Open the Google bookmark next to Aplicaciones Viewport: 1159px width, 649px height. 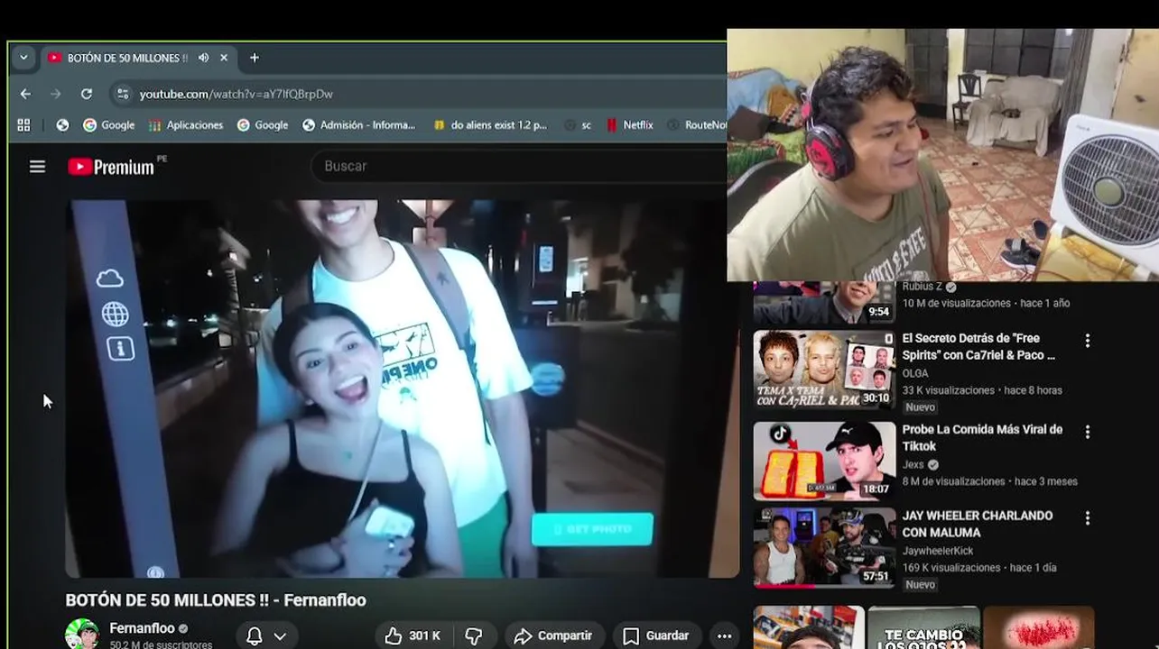263,125
